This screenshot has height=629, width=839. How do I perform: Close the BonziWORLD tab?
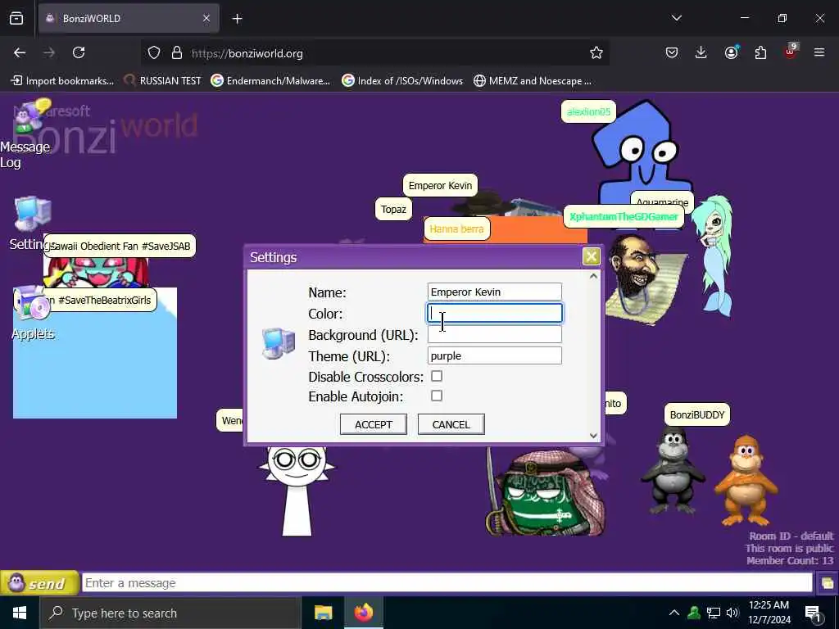[206, 19]
